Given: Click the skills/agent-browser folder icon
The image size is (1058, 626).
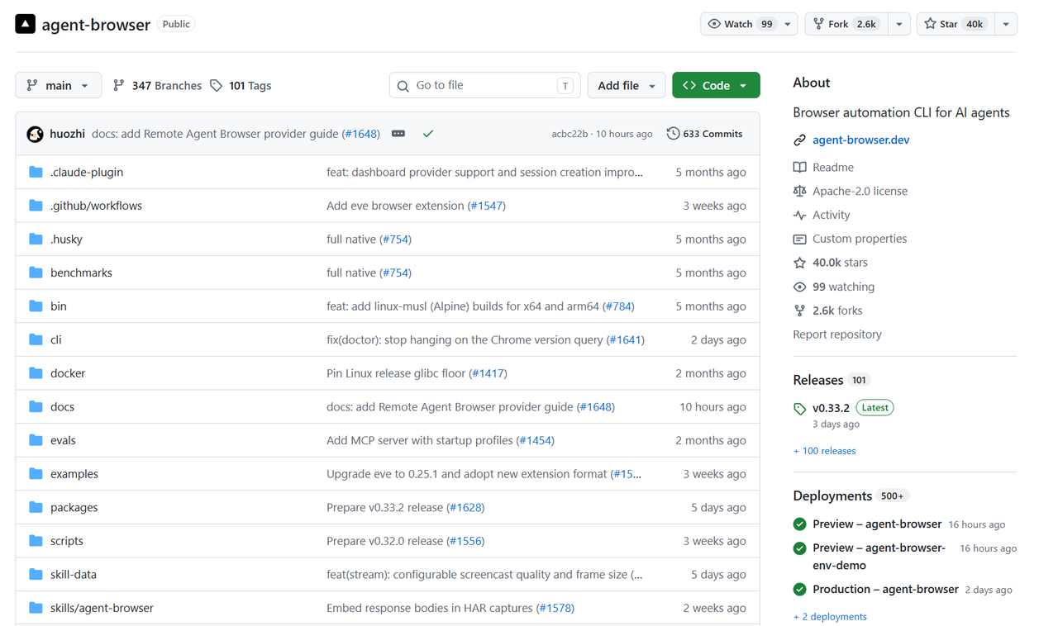Looking at the screenshot, I should pyautogui.click(x=36, y=608).
